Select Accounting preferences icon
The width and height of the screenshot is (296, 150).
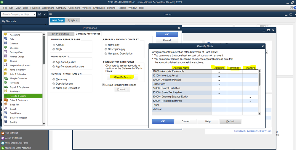(6, 35)
